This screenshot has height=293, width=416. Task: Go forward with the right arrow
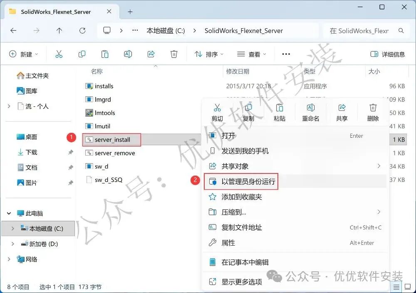36,31
